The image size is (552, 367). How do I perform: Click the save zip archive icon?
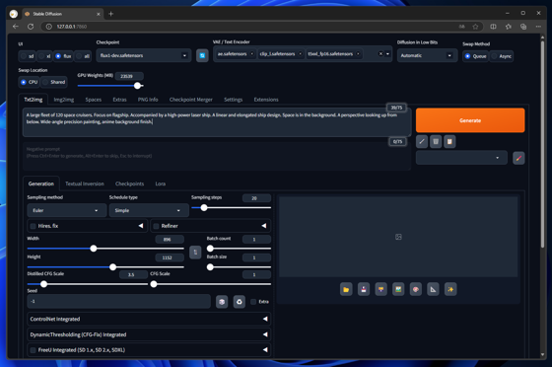(x=380, y=289)
